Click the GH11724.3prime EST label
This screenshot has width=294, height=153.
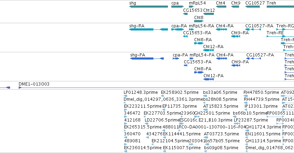pyautogui.click(x=263, y=127)
